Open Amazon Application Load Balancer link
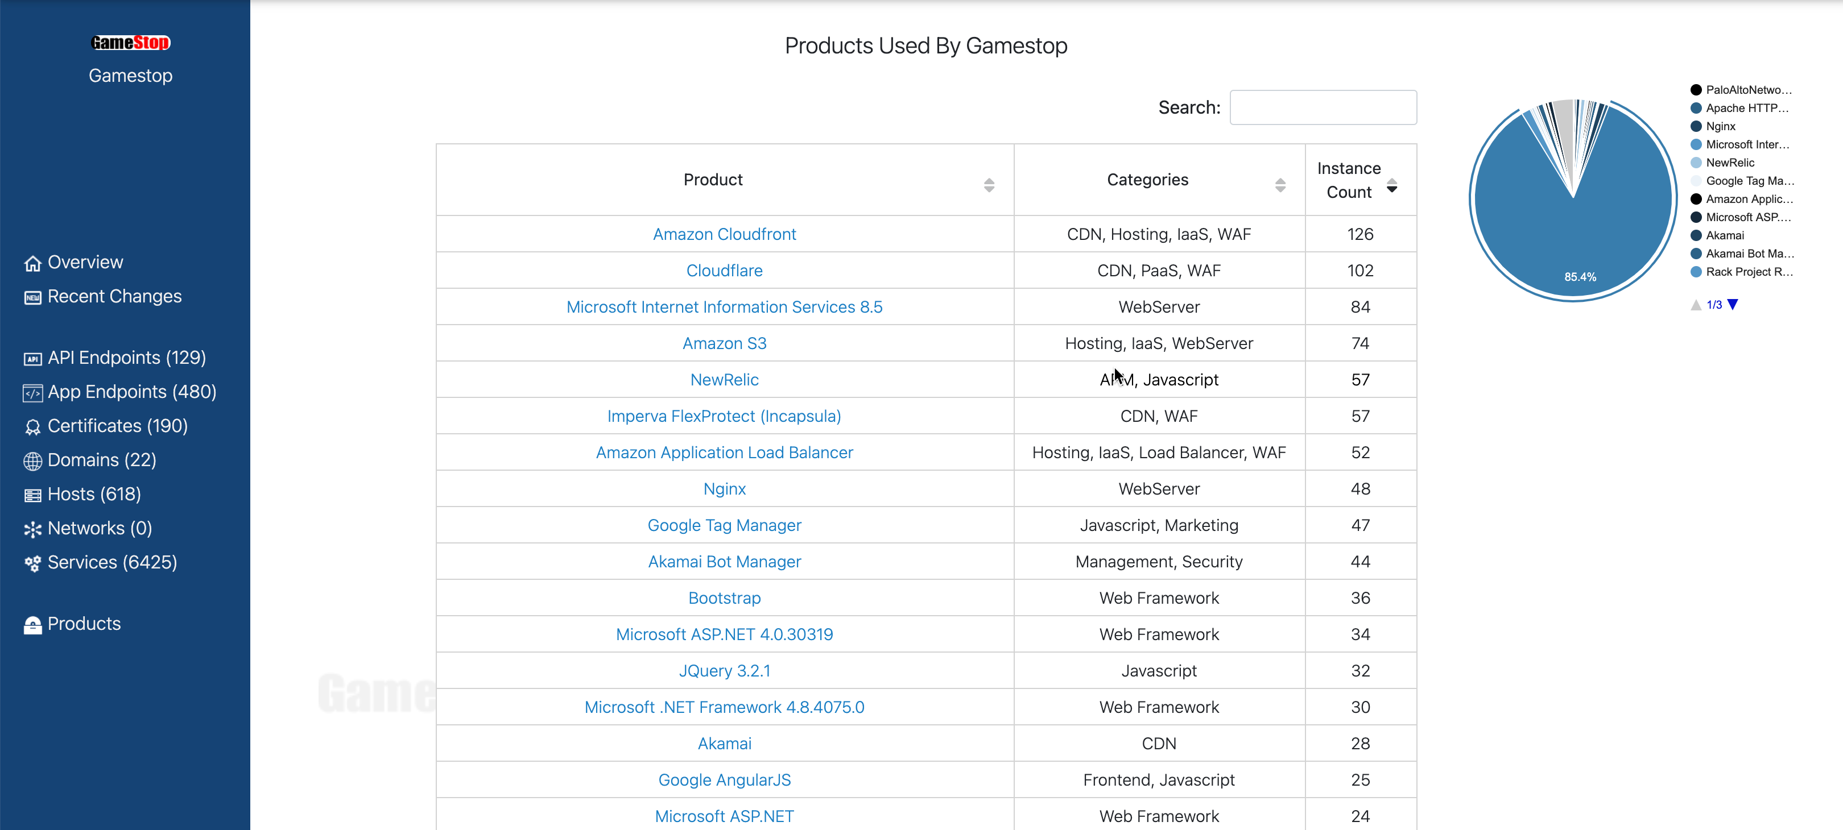 click(724, 453)
